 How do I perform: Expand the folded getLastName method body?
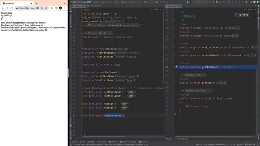[x=235, y=36]
